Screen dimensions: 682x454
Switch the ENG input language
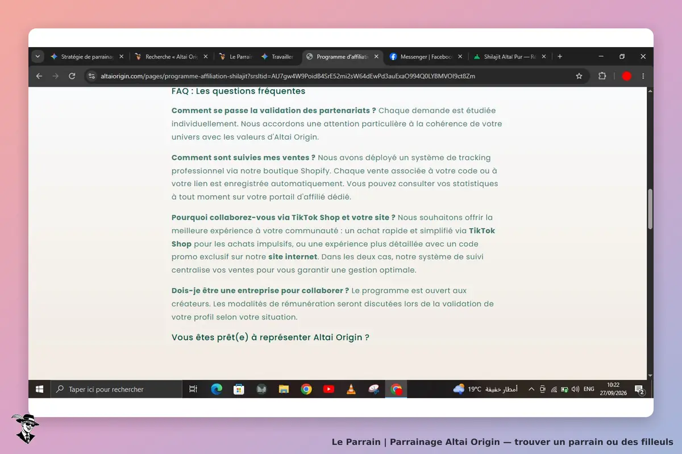(589, 389)
